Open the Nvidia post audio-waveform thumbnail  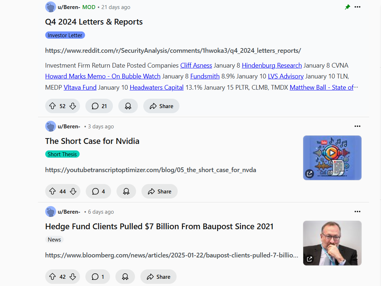(332, 158)
